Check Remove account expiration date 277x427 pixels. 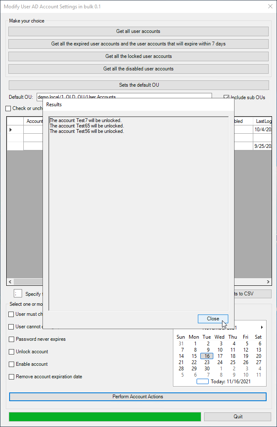[12, 377]
